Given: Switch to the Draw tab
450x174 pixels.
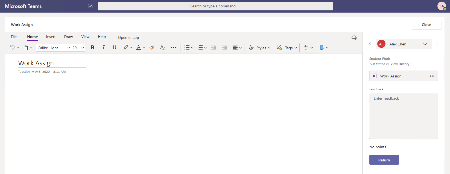Looking at the screenshot, I should pyautogui.click(x=69, y=37).
